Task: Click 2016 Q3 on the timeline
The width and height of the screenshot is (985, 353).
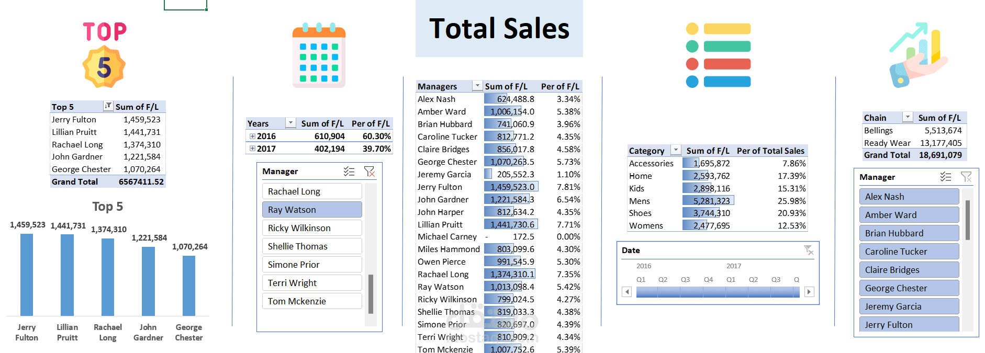Action: tap(685, 280)
